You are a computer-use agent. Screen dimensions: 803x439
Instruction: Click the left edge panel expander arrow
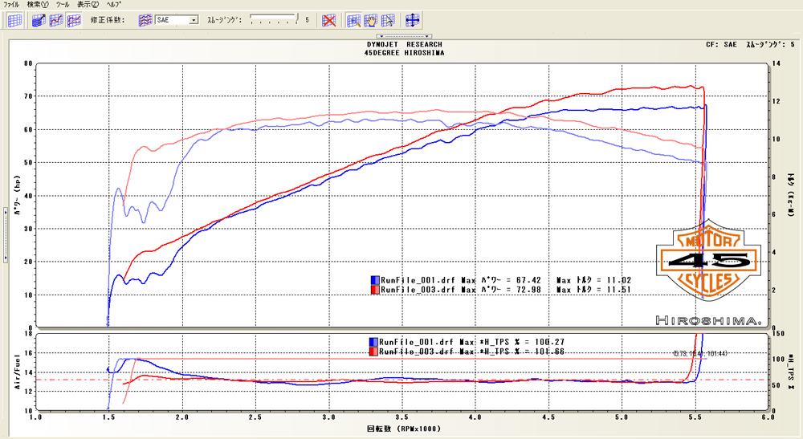pyautogui.click(x=5, y=258)
